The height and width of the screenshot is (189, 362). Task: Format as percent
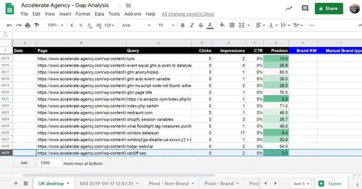81,25
